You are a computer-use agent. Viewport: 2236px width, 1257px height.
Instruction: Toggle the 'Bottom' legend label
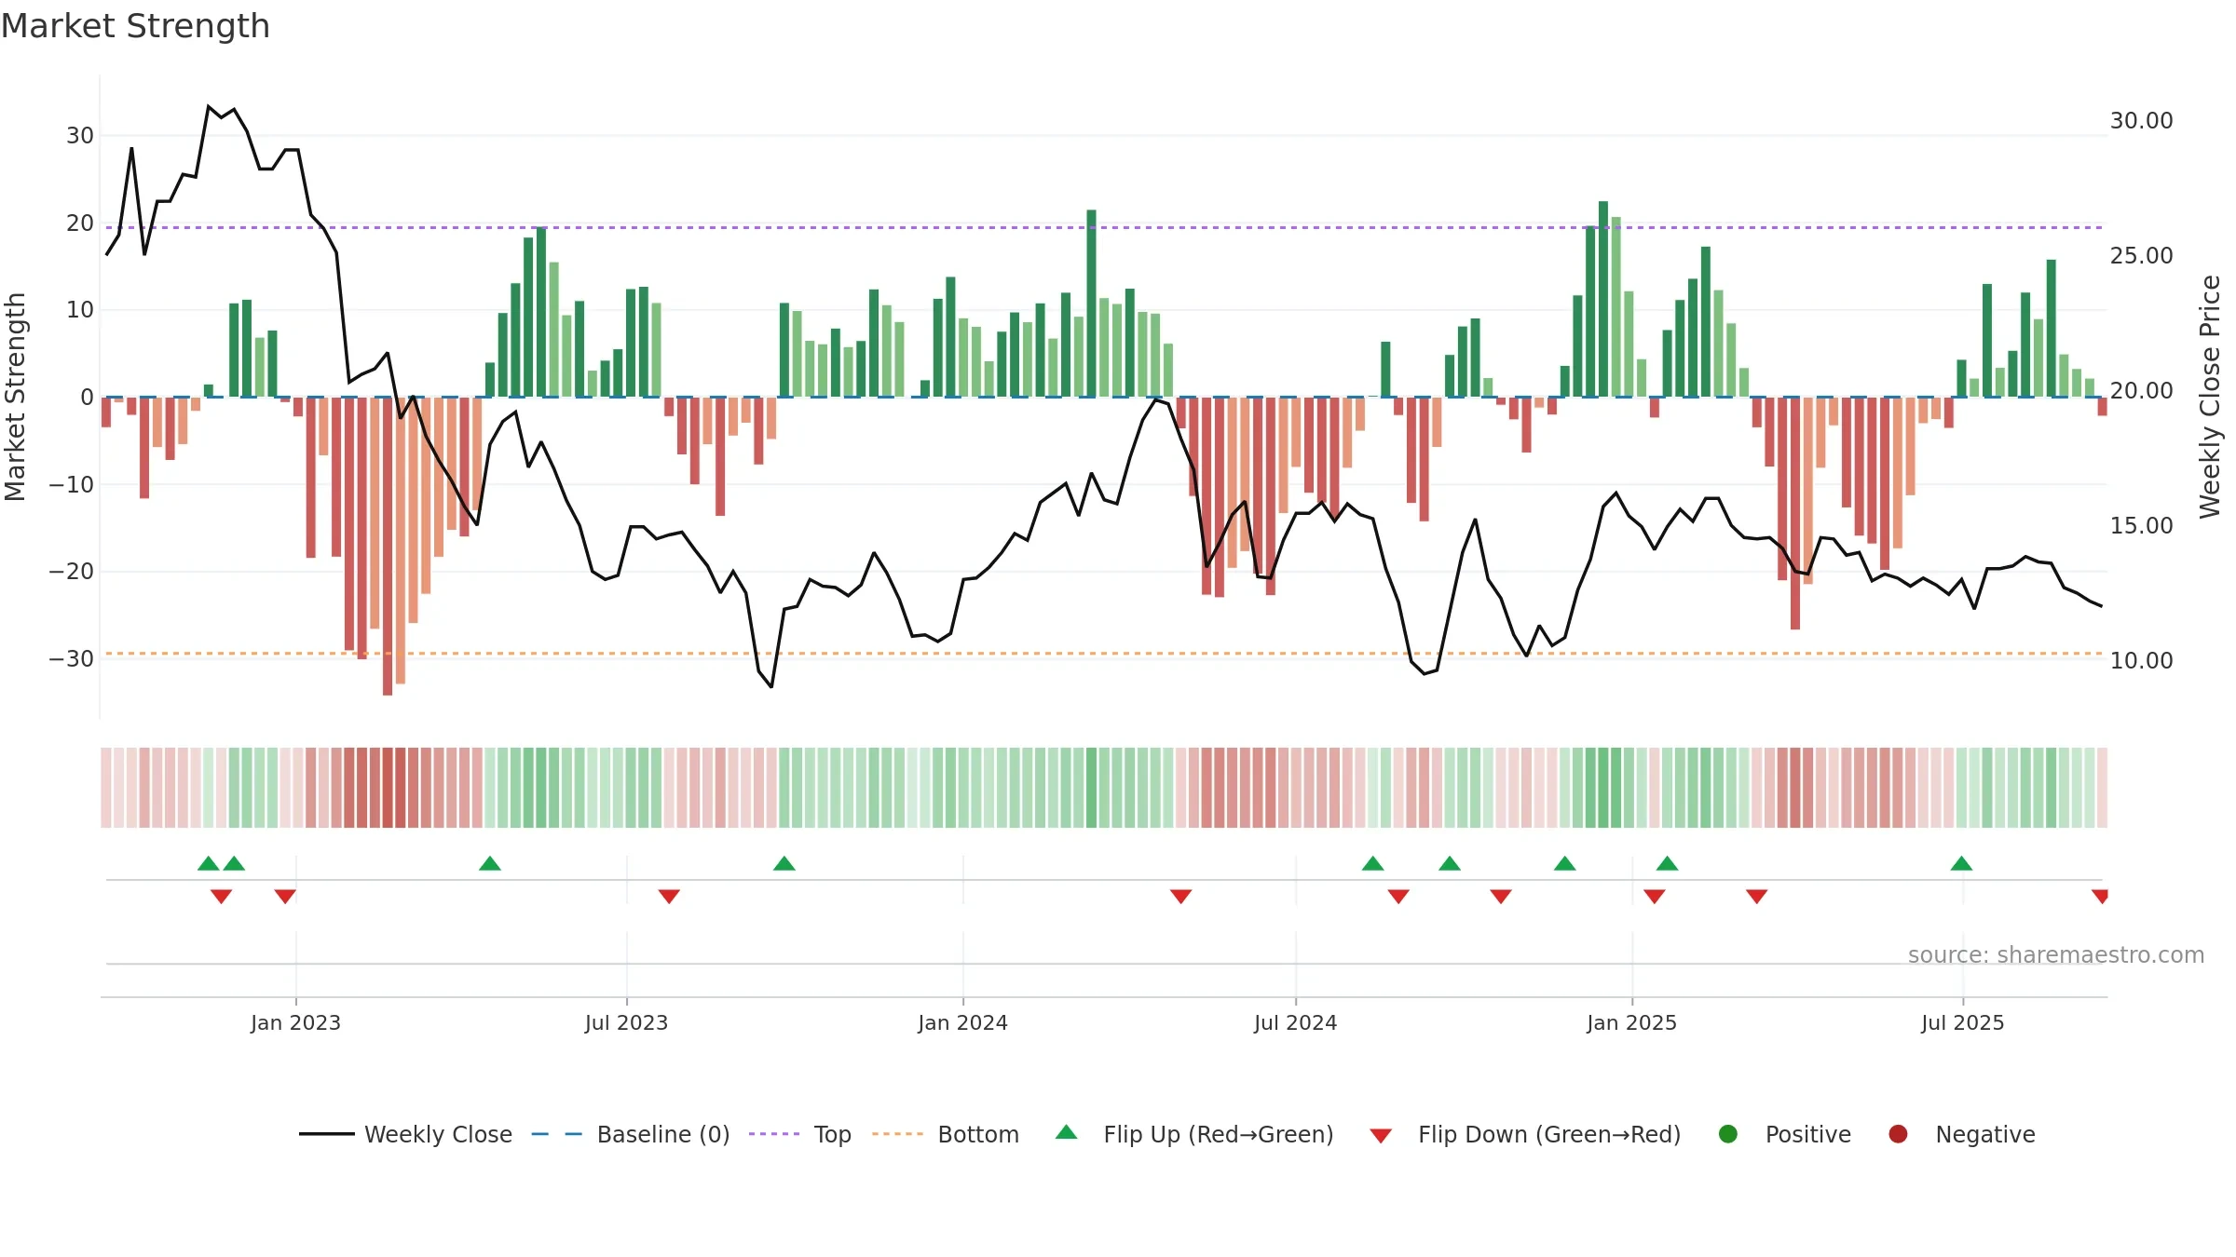[x=978, y=1135]
